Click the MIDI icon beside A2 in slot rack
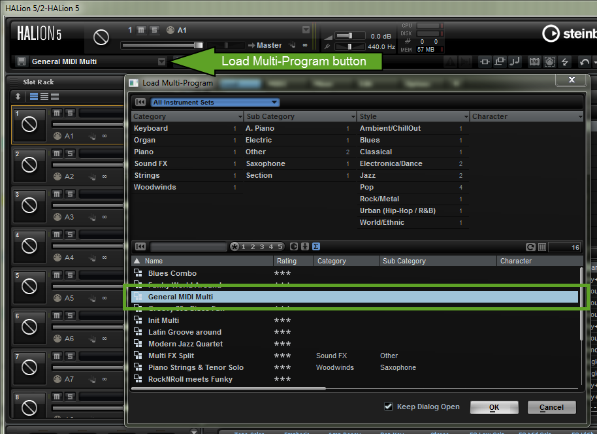 (57, 176)
